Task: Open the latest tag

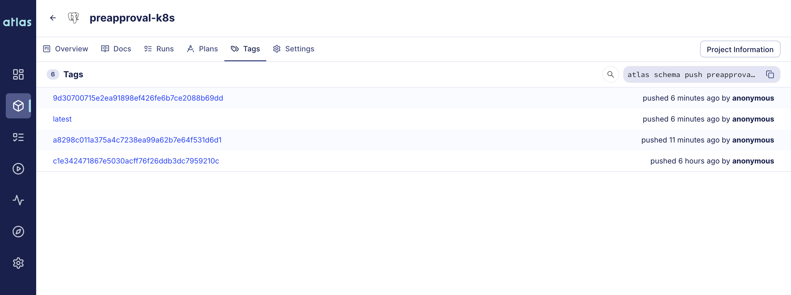Action: click(x=62, y=119)
